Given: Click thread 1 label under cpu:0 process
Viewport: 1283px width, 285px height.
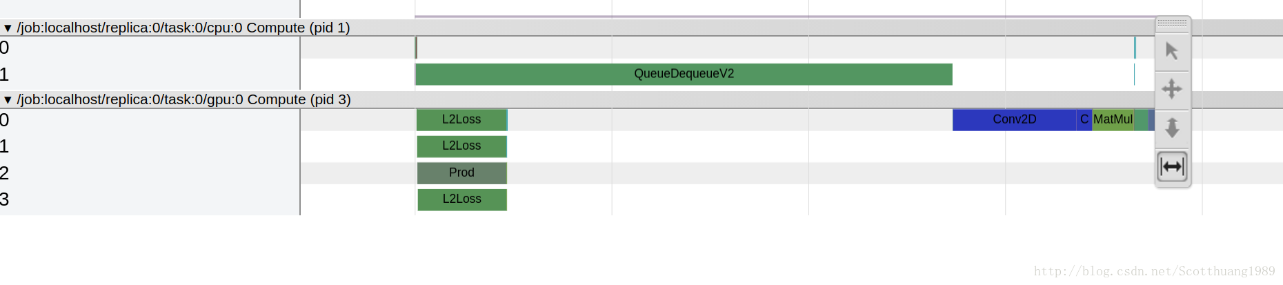Looking at the screenshot, I should pyautogui.click(x=5, y=75).
